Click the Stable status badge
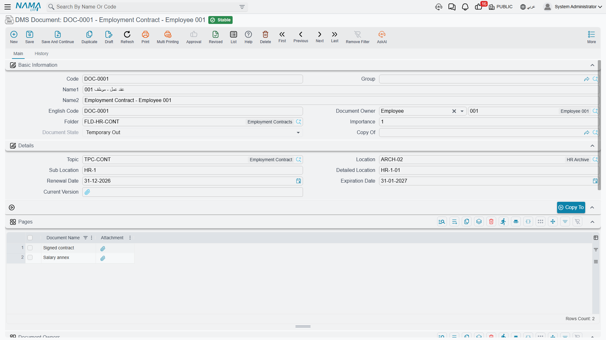The height and width of the screenshot is (340, 606). pyautogui.click(x=220, y=20)
